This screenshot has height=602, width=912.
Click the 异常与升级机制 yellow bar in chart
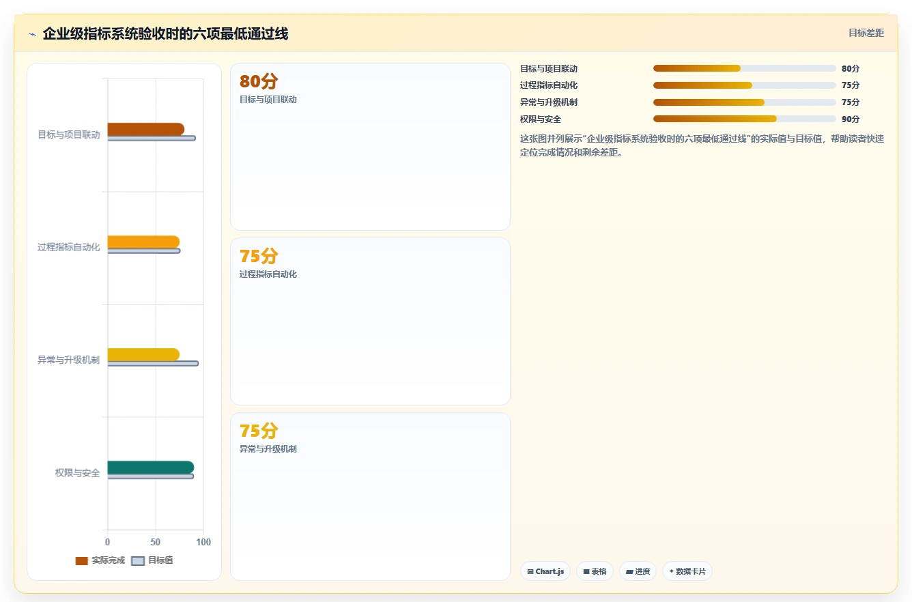click(143, 354)
